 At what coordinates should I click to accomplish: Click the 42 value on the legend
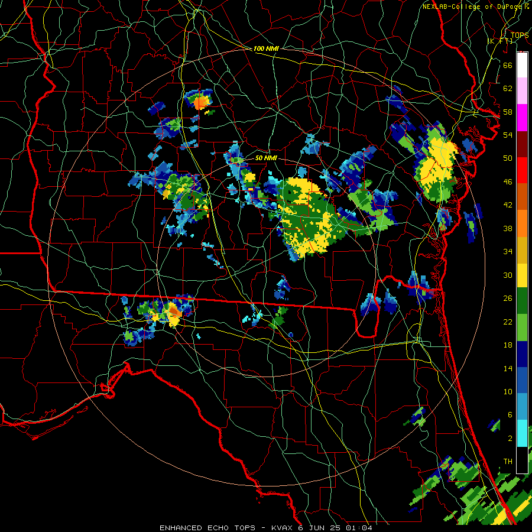point(508,205)
